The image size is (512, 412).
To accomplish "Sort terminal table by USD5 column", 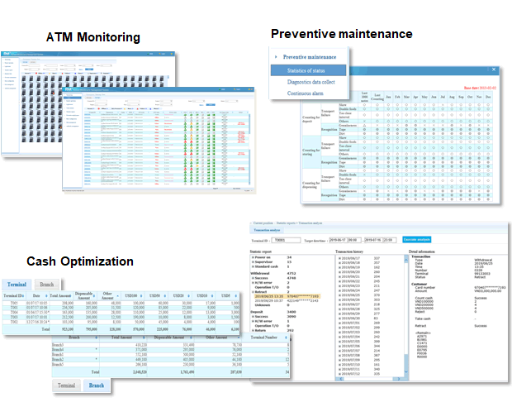I will pyautogui.click(x=235, y=296).
